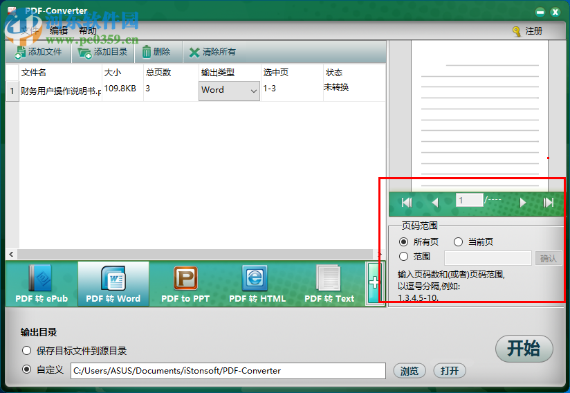
Task: Open the 文件 menu
Action: click(29, 31)
